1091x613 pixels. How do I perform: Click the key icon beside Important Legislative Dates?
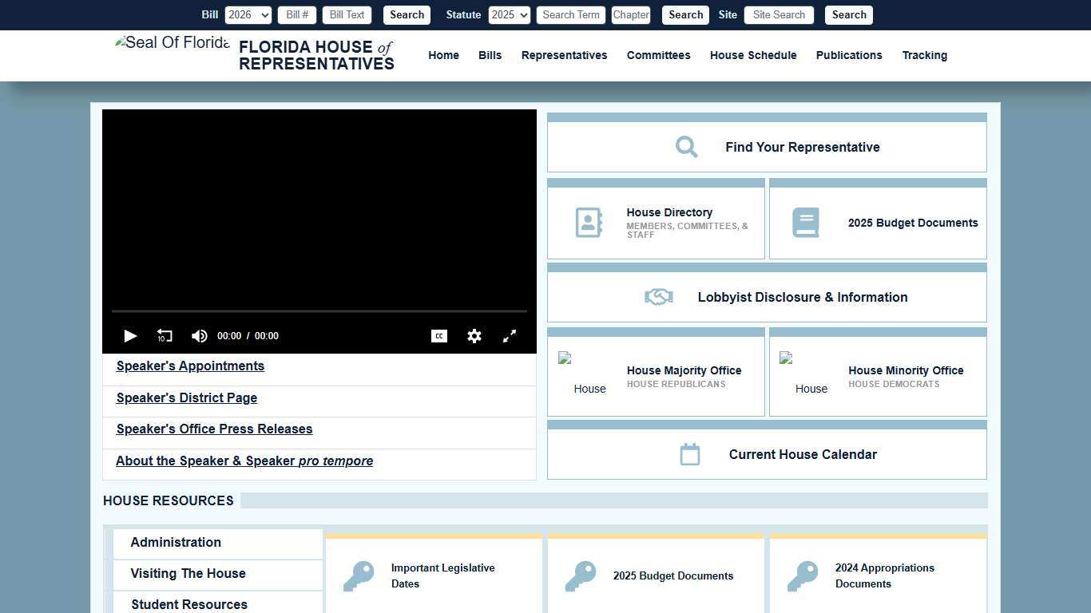pos(359,575)
